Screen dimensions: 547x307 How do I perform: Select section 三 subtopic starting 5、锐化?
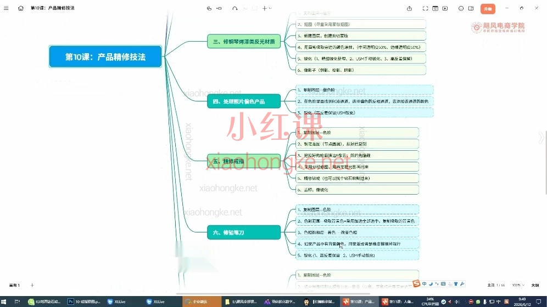tap(361, 59)
